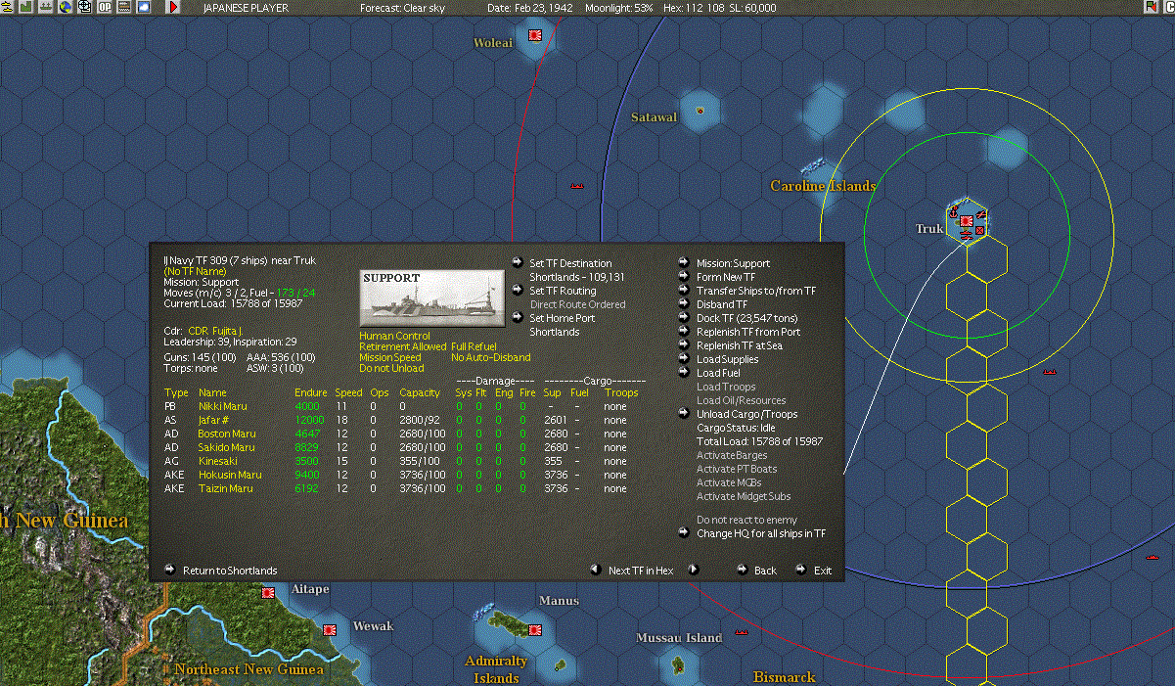Click the (No TF Name) label
This screenshot has width=1175, height=686.
pos(195,271)
